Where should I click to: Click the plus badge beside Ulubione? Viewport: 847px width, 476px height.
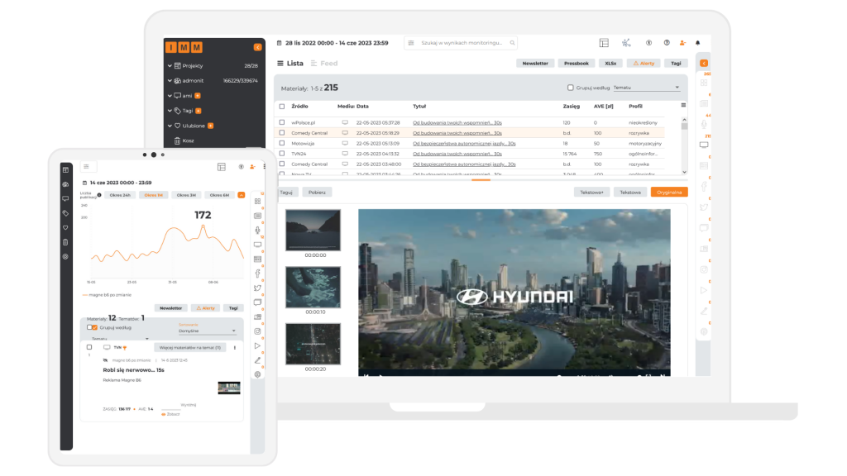(x=211, y=126)
